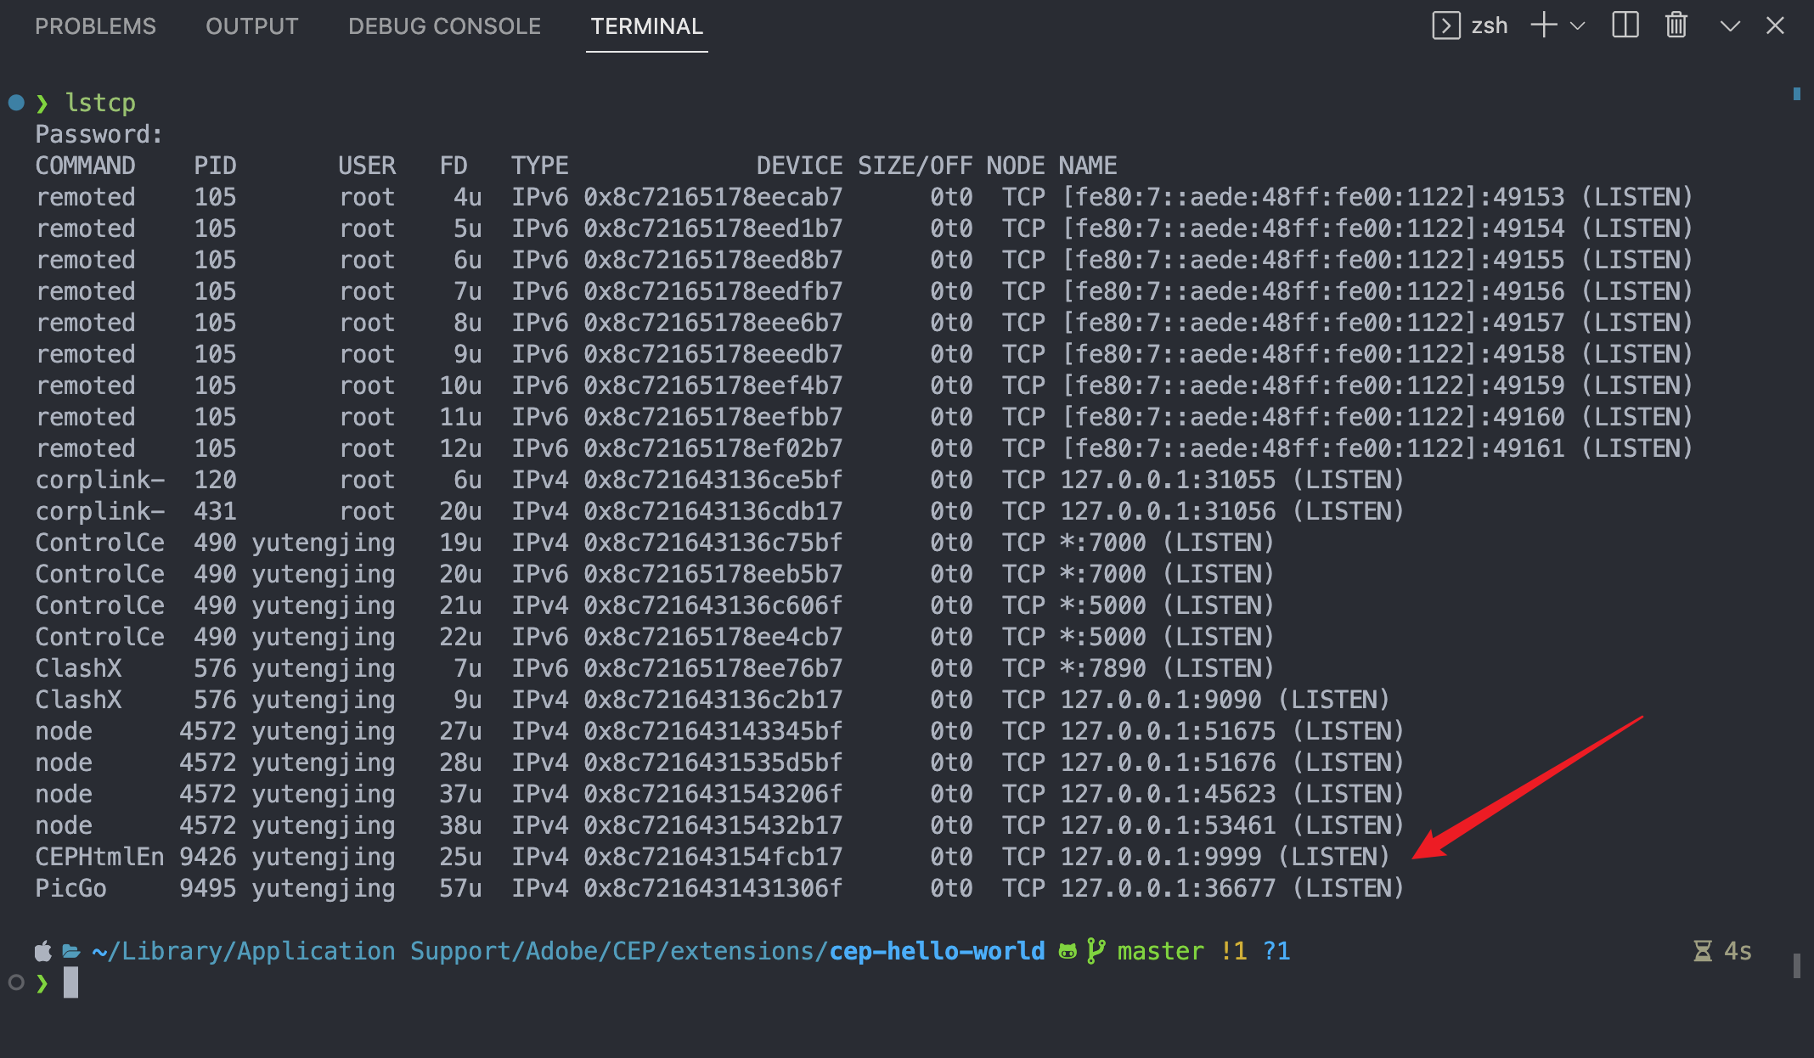Click the port 49153 address entry
This screenshot has width=1814, height=1058.
(x=1313, y=197)
